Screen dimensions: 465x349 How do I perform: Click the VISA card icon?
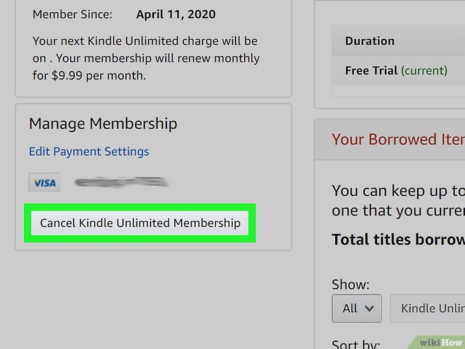point(45,182)
